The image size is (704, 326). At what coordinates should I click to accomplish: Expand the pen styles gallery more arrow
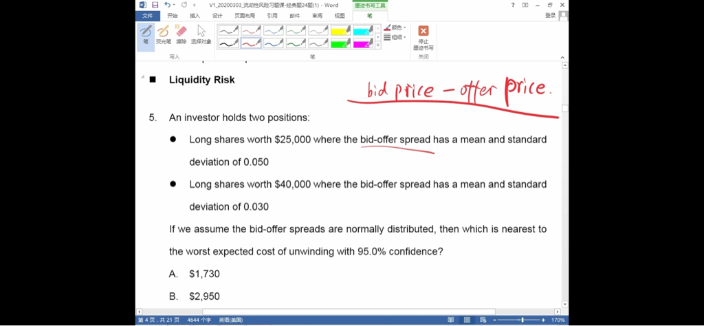coord(377,45)
